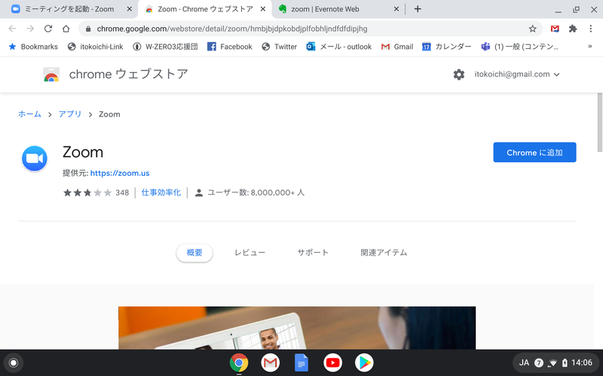Open Chrome's three-dot menu
Image resolution: width=603 pixels, height=376 pixels.
pos(591,29)
